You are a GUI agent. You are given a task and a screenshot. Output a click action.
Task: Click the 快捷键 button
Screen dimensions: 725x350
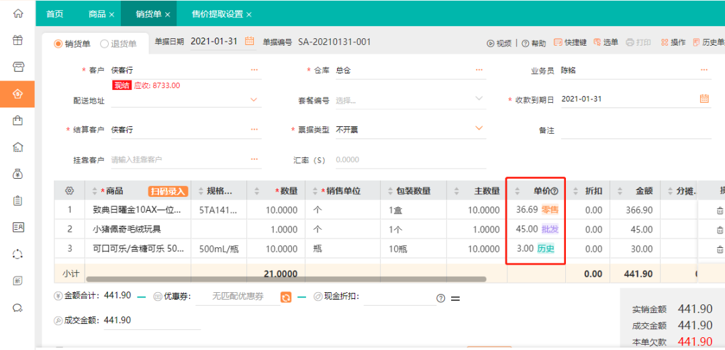point(570,42)
